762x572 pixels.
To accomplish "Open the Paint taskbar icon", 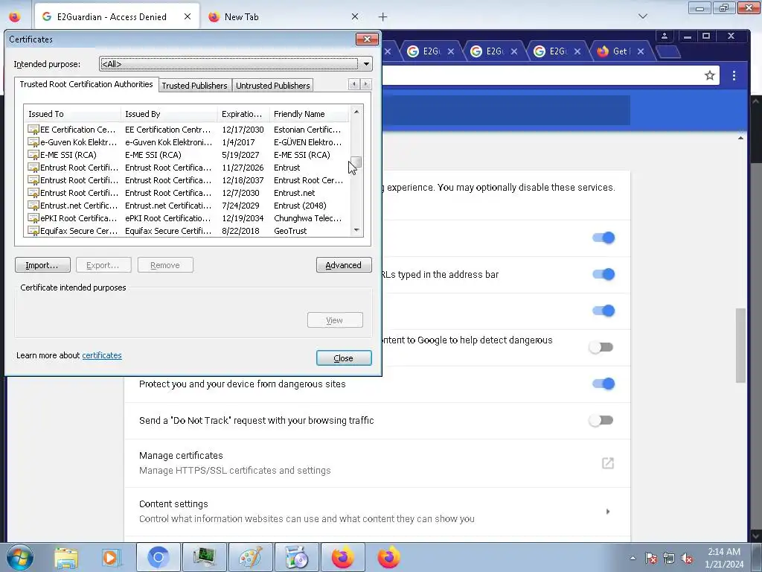I will pos(250,557).
